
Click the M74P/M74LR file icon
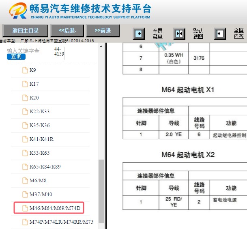[x=25, y=222]
